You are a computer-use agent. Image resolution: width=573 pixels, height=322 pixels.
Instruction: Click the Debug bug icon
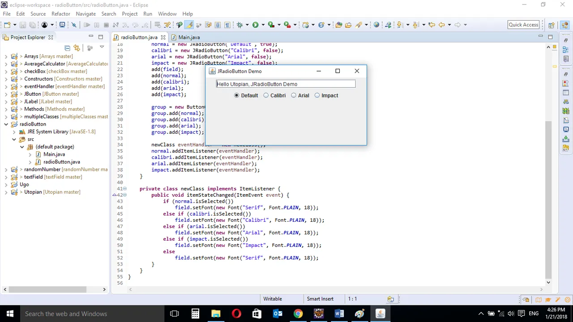pos(239,25)
